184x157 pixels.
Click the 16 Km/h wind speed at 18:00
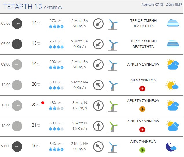click(80, 129)
